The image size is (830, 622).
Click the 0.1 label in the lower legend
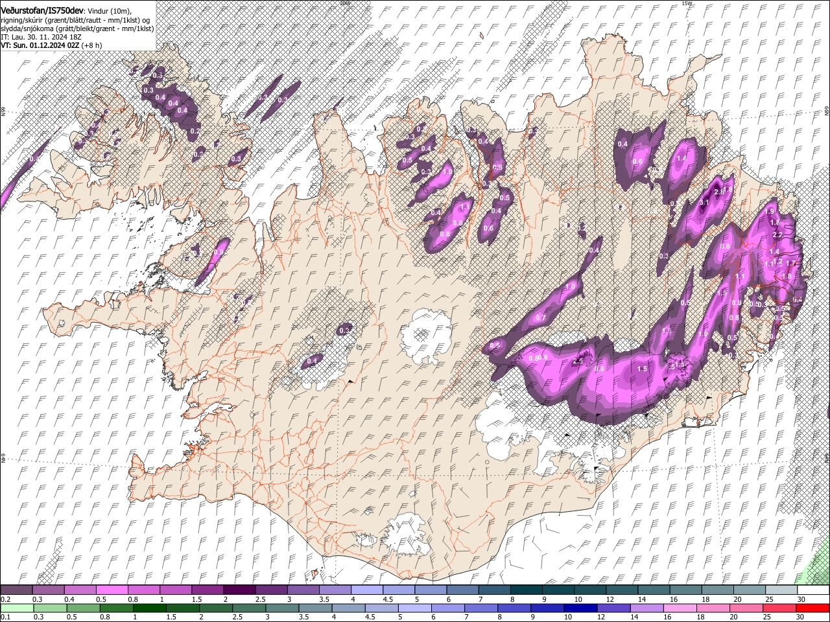coord(5,617)
